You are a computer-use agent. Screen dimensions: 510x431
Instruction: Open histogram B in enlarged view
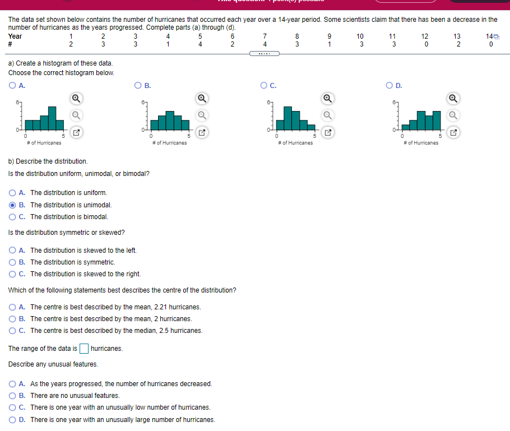[x=201, y=133]
